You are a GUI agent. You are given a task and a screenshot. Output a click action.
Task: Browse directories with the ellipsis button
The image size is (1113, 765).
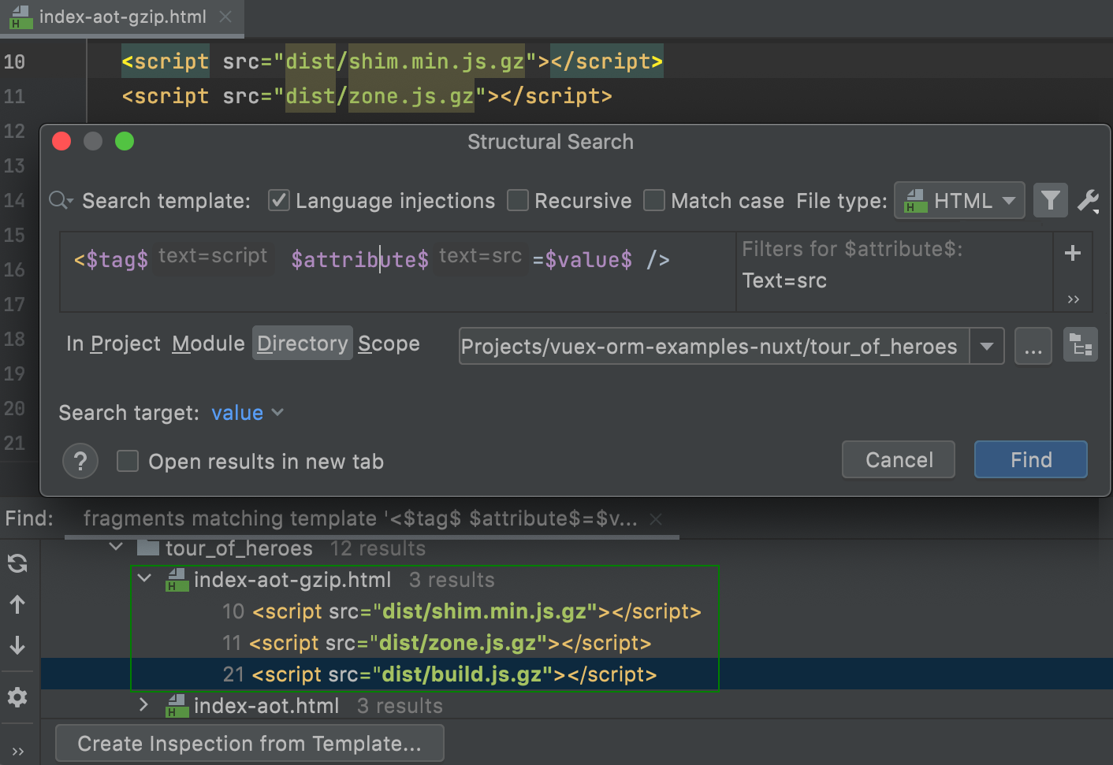[1033, 346]
